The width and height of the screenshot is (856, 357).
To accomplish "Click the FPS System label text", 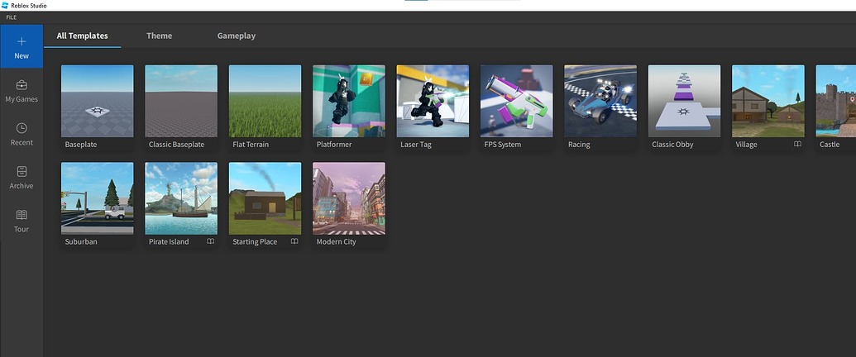I will point(503,145).
